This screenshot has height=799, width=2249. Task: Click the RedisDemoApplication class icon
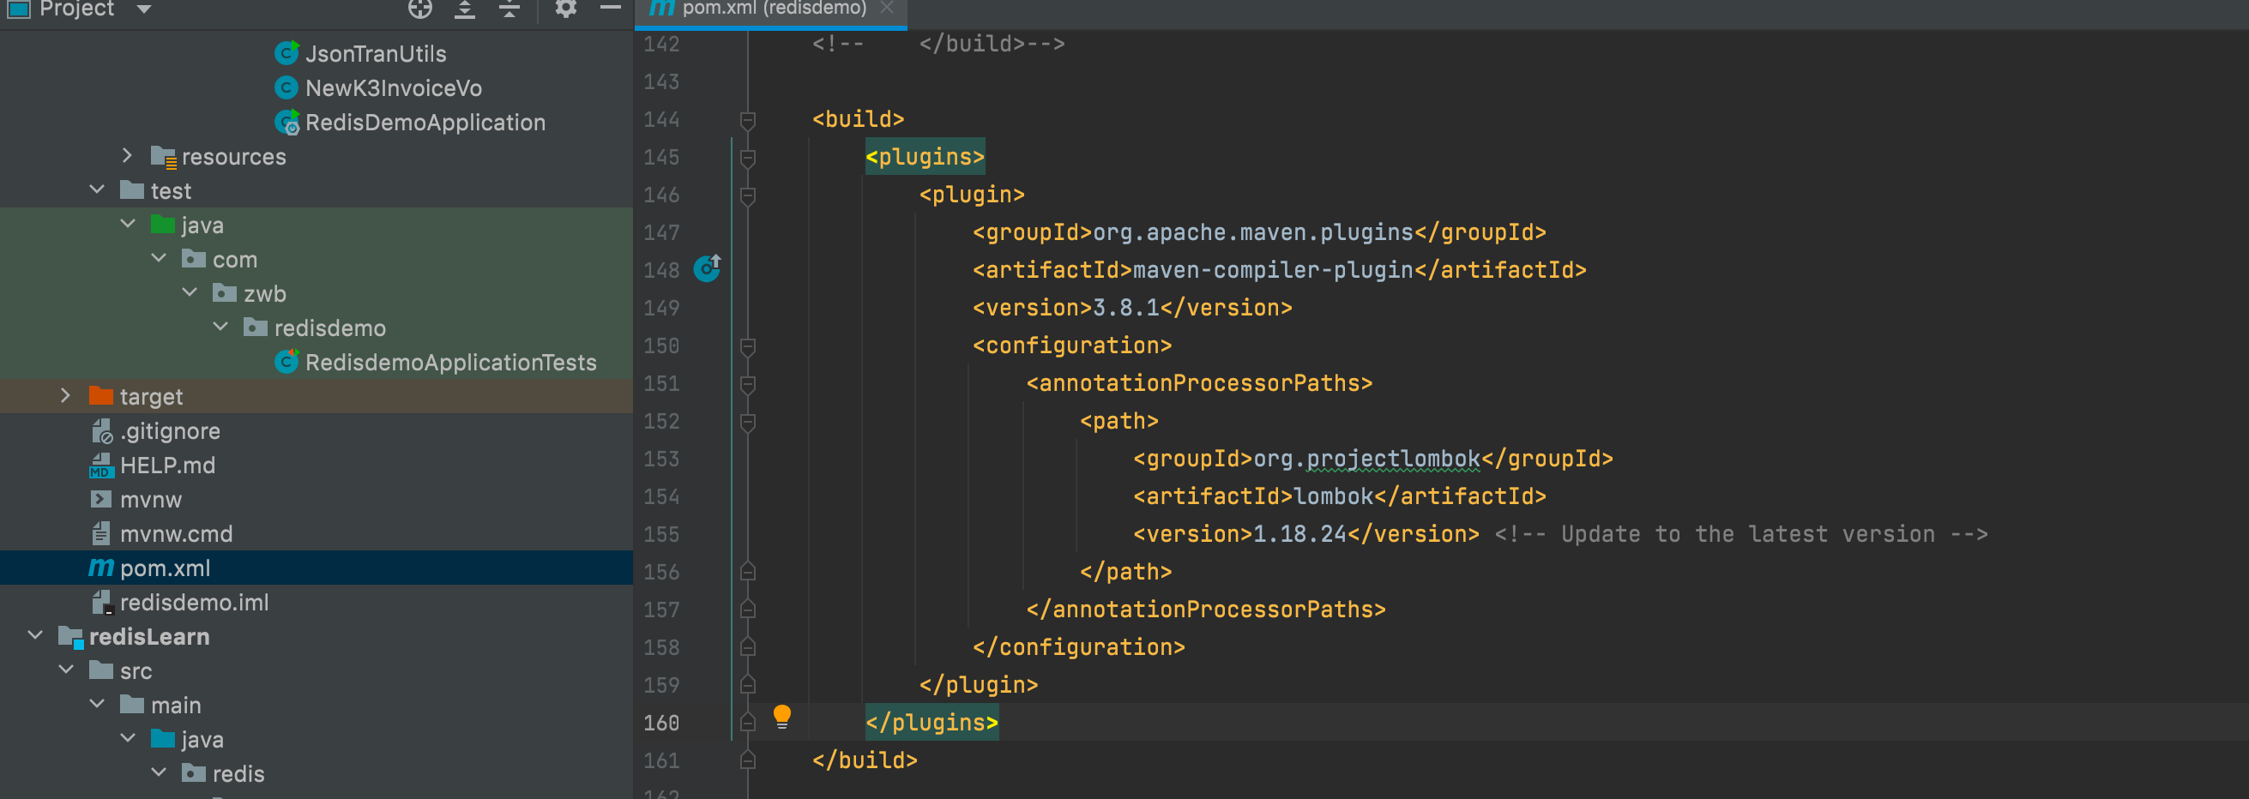pos(287,122)
